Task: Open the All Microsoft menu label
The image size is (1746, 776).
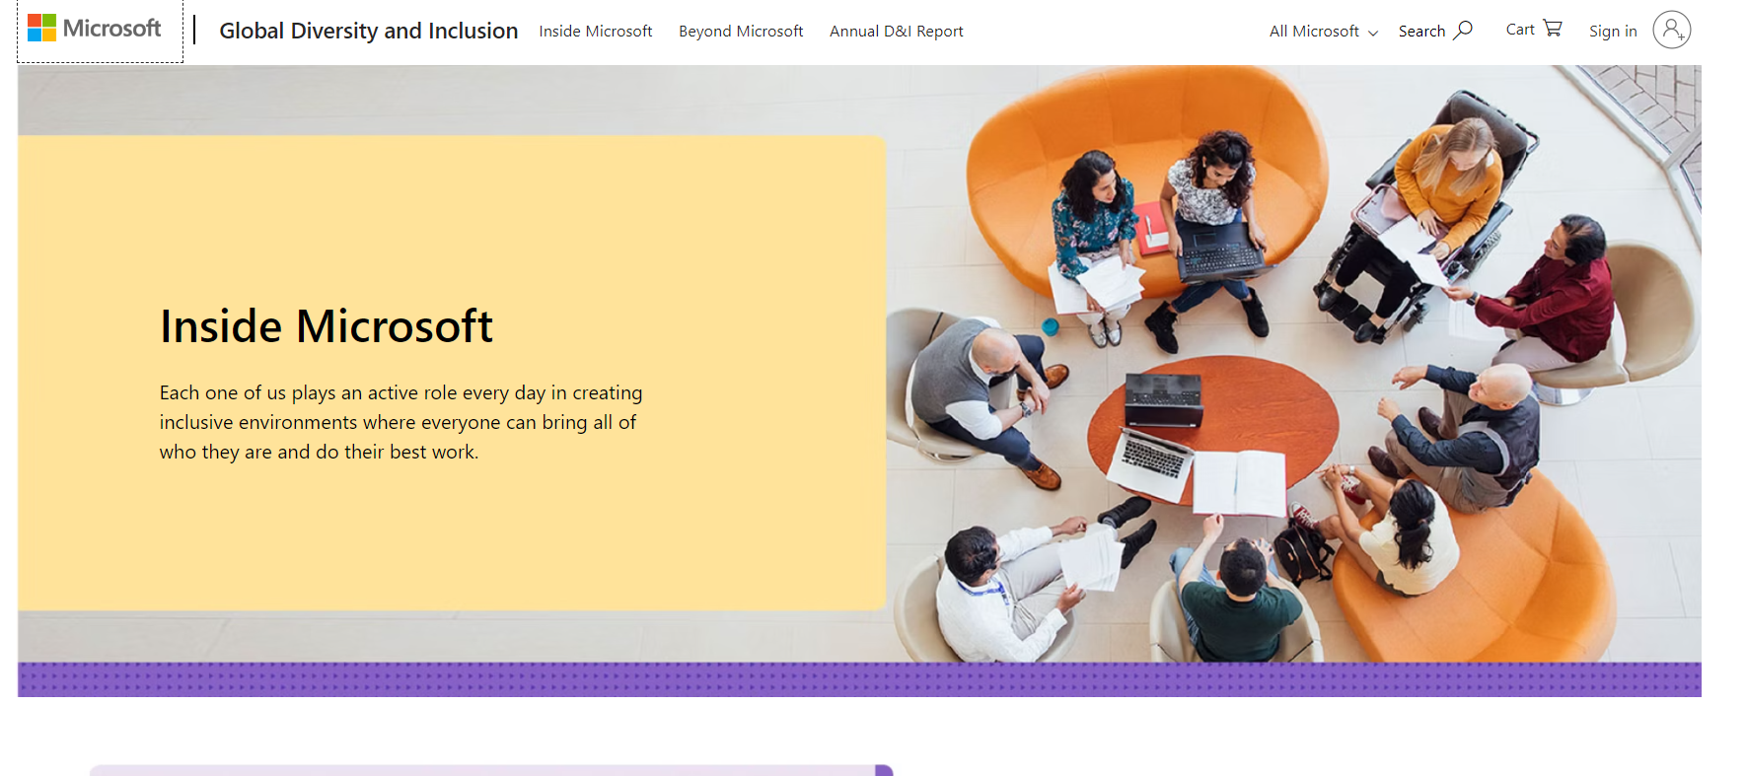Action: pyautogui.click(x=1314, y=32)
